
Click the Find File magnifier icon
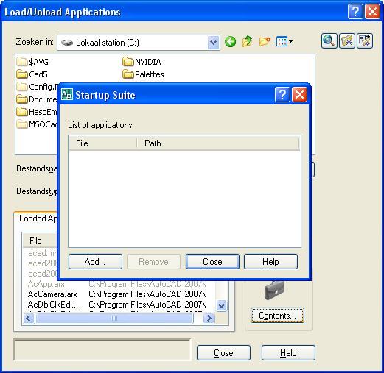[329, 40]
